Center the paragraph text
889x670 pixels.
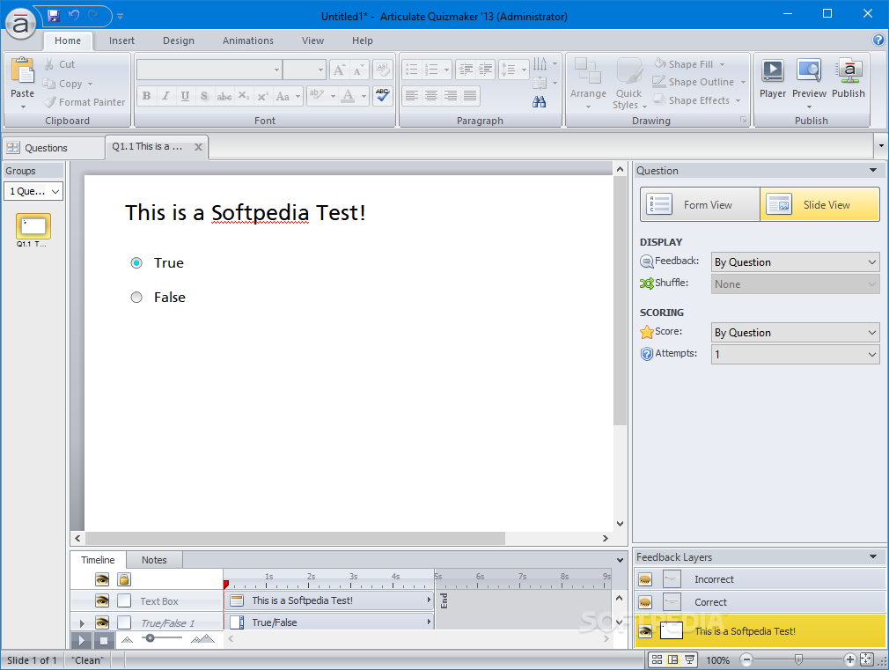pyautogui.click(x=431, y=95)
